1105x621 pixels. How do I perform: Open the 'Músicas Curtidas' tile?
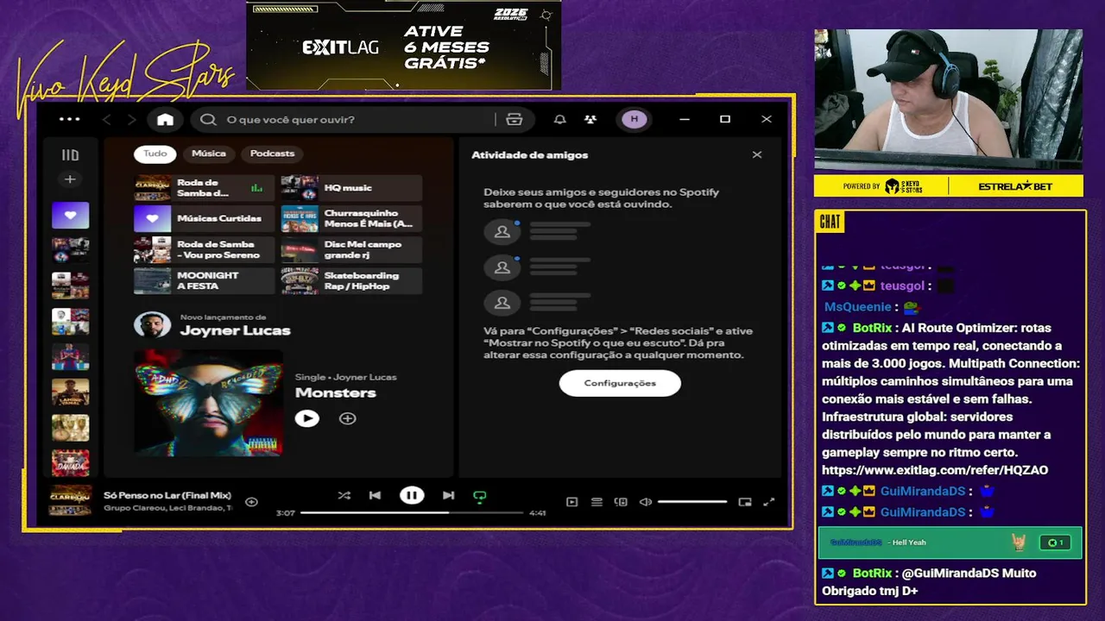point(204,219)
